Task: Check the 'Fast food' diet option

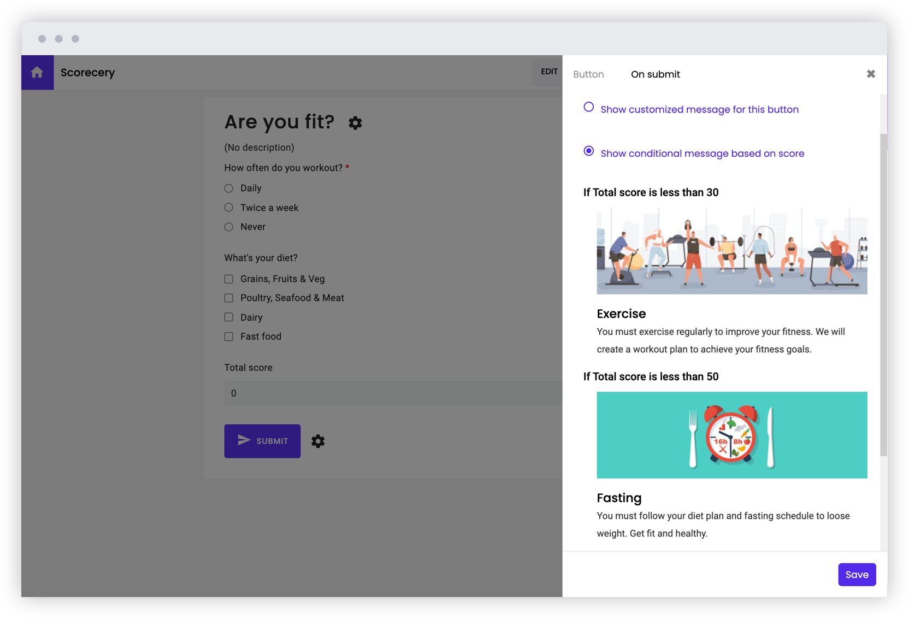Action: click(228, 336)
